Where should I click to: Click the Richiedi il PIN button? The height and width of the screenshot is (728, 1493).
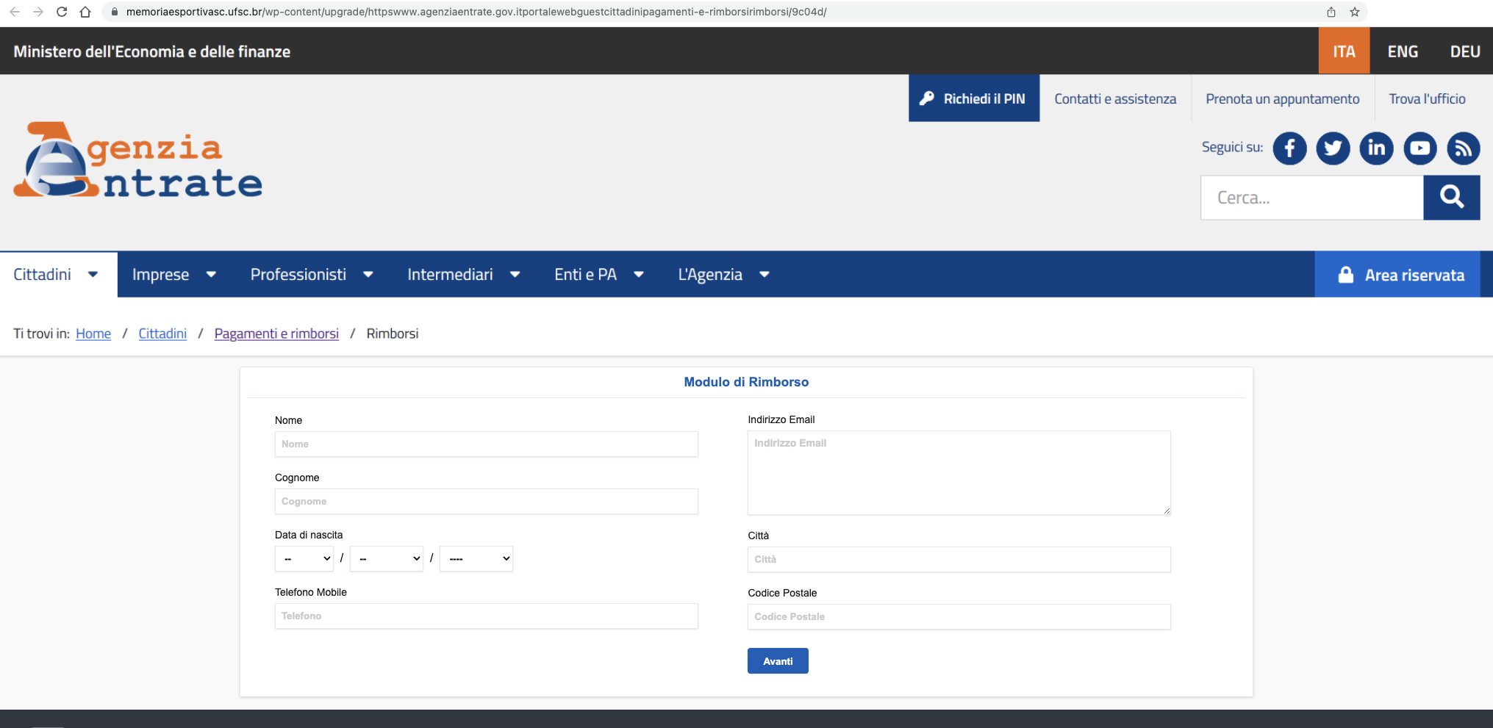point(973,98)
